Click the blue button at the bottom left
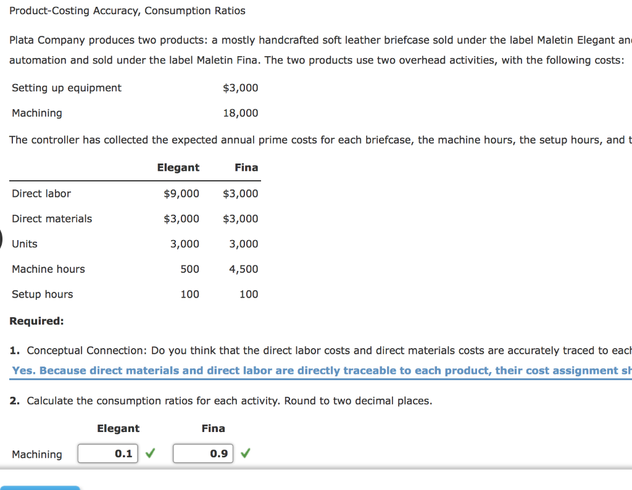632x490 pixels. point(39,488)
